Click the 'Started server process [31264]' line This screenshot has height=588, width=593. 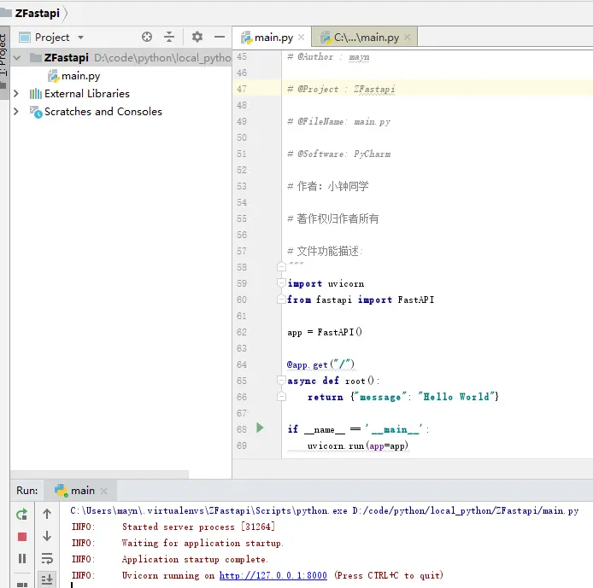[x=198, y=527]
